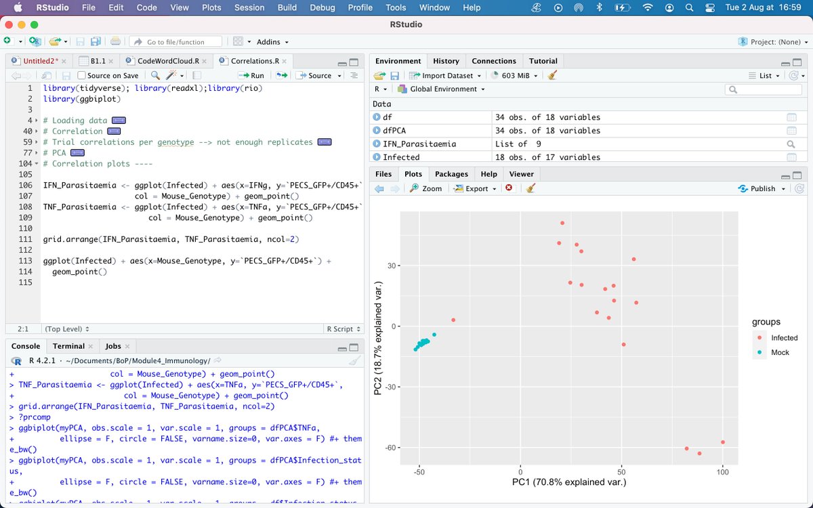The image size is (813, 508).
Task: Open macOS Control Center icon
Action: pos(710,8)
